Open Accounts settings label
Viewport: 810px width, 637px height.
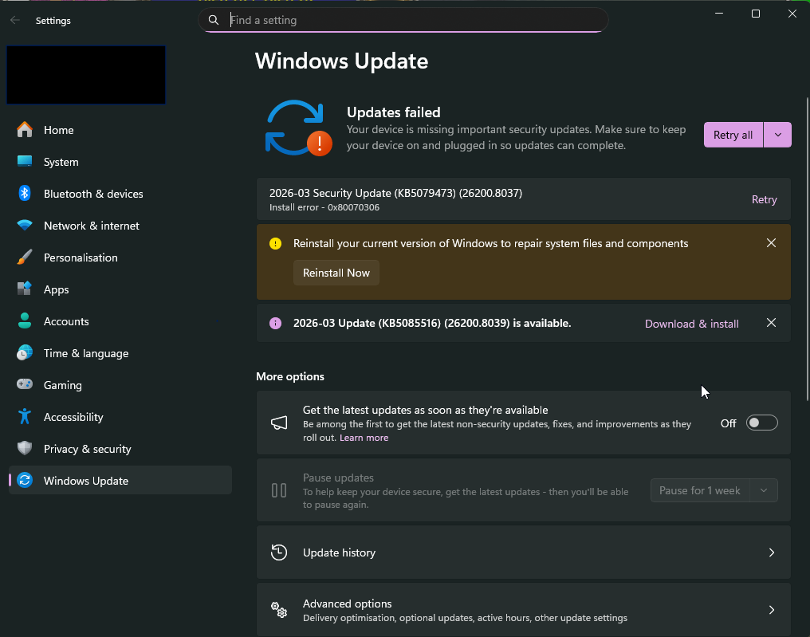(x=66, y=321)
